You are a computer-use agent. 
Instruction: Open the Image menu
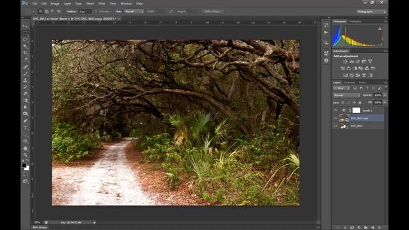55,4
